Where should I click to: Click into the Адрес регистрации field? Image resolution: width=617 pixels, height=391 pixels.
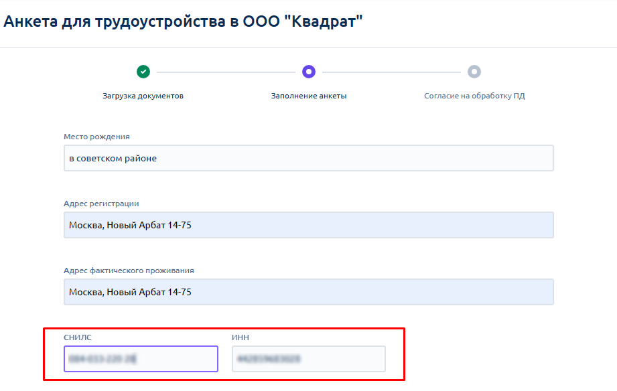click(x=308, y=225)
